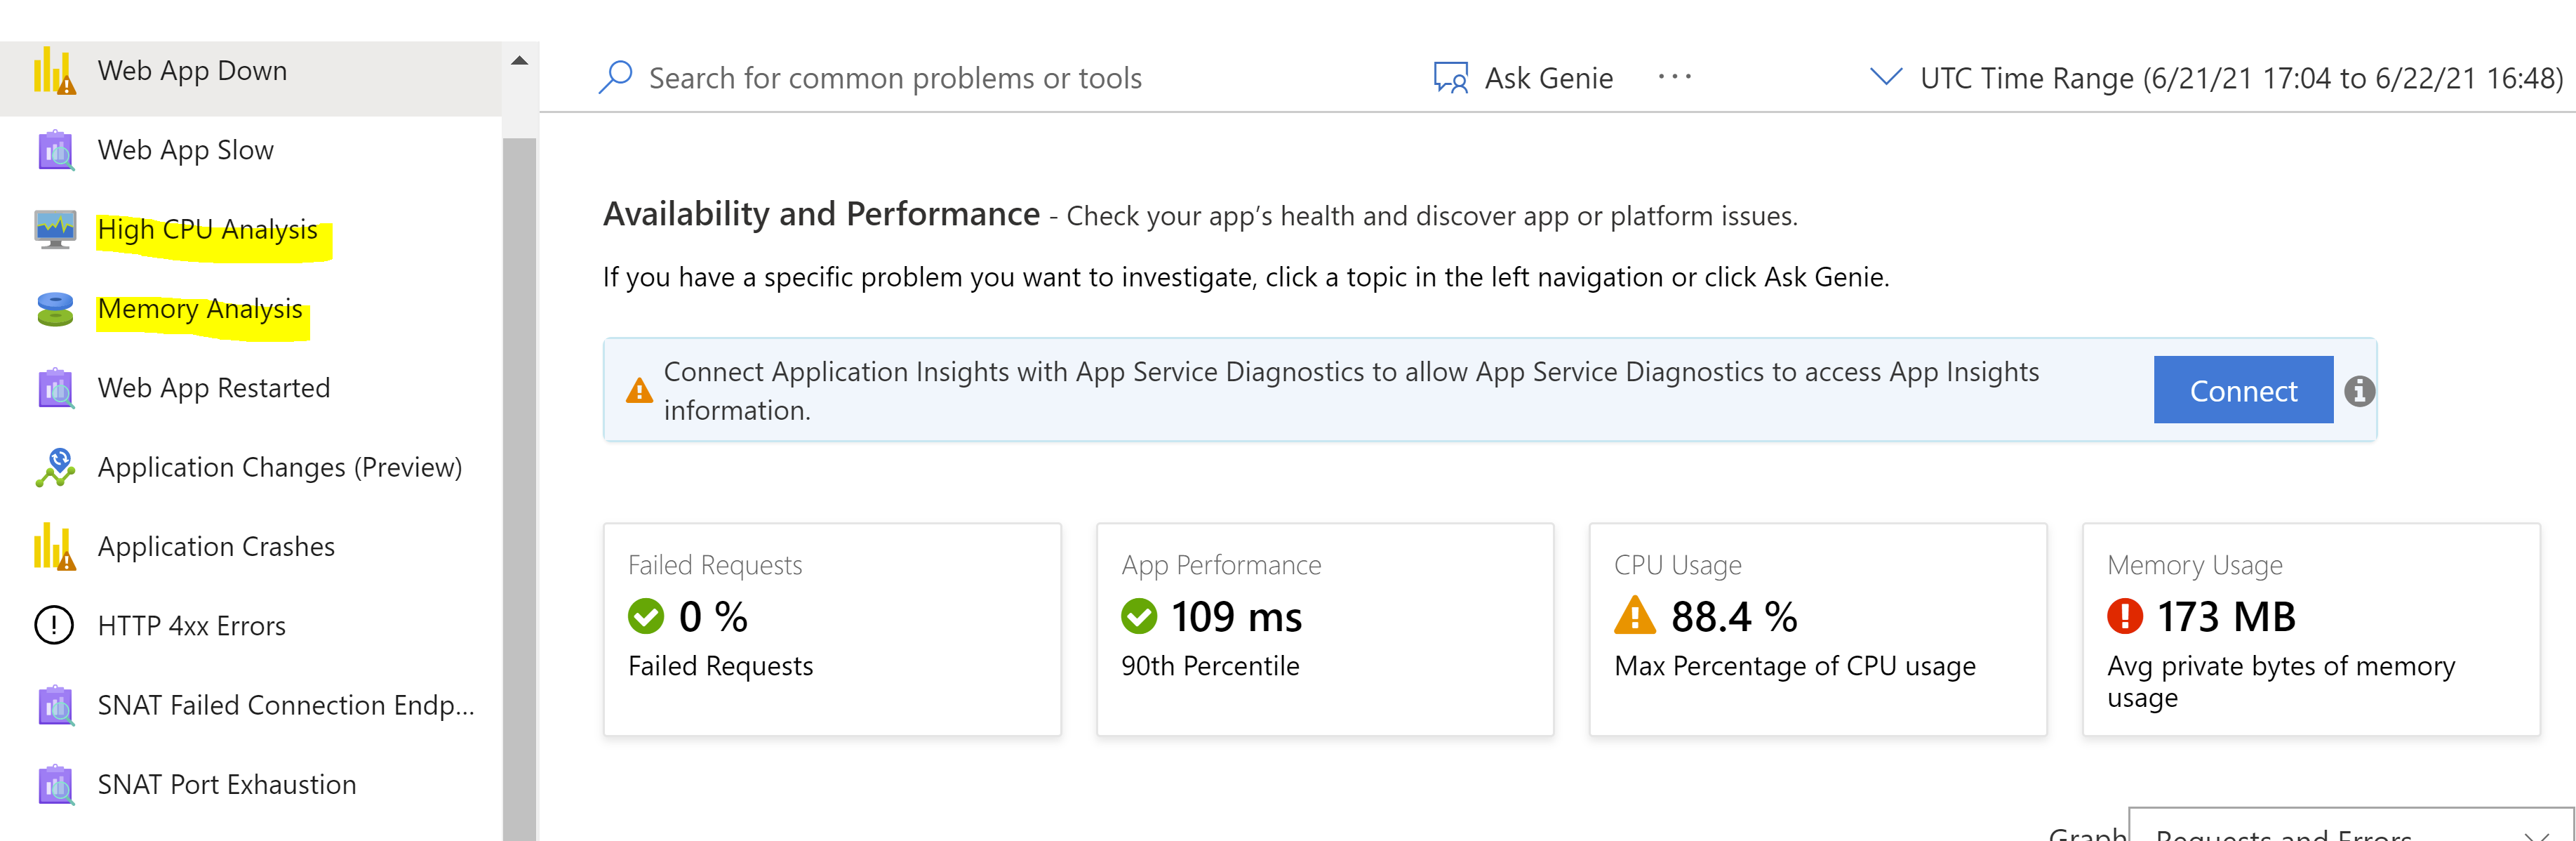This screenshot has height=841, width=2576.
Task: Open High CPU Analysis via its monitor icon
Action: click(55, 229)
